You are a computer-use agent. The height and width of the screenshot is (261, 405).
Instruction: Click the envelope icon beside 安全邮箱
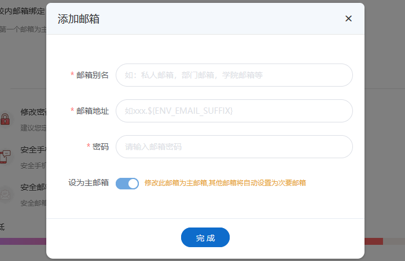coord(5,195)
